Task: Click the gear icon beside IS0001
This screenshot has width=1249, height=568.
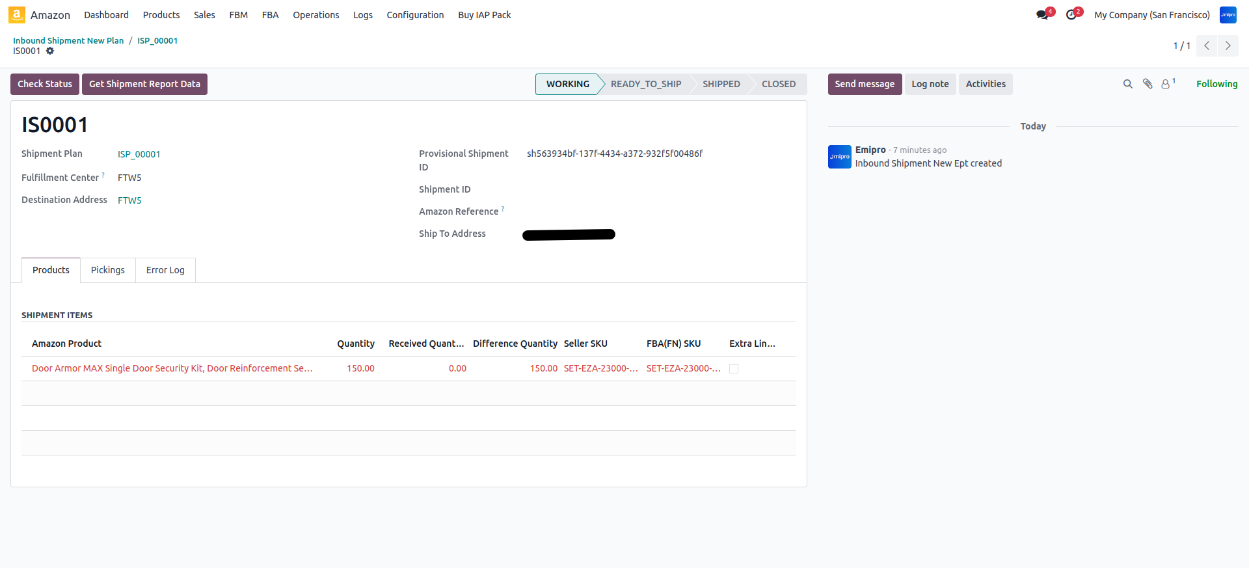Action: point(50,51)
